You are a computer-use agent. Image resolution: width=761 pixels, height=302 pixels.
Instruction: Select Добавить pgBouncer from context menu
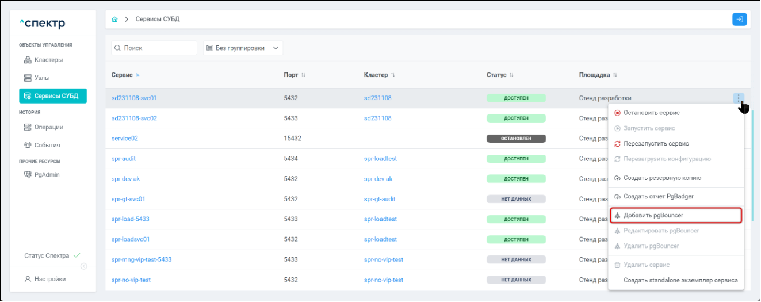pos(653,215)
